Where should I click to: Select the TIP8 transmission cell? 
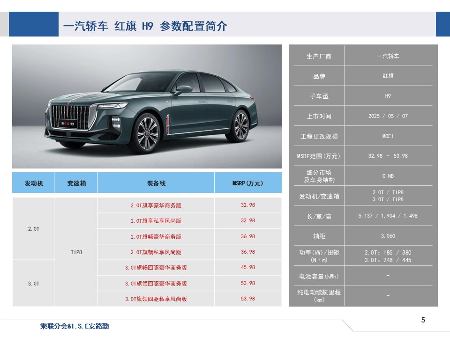click(x=76, y=252)
